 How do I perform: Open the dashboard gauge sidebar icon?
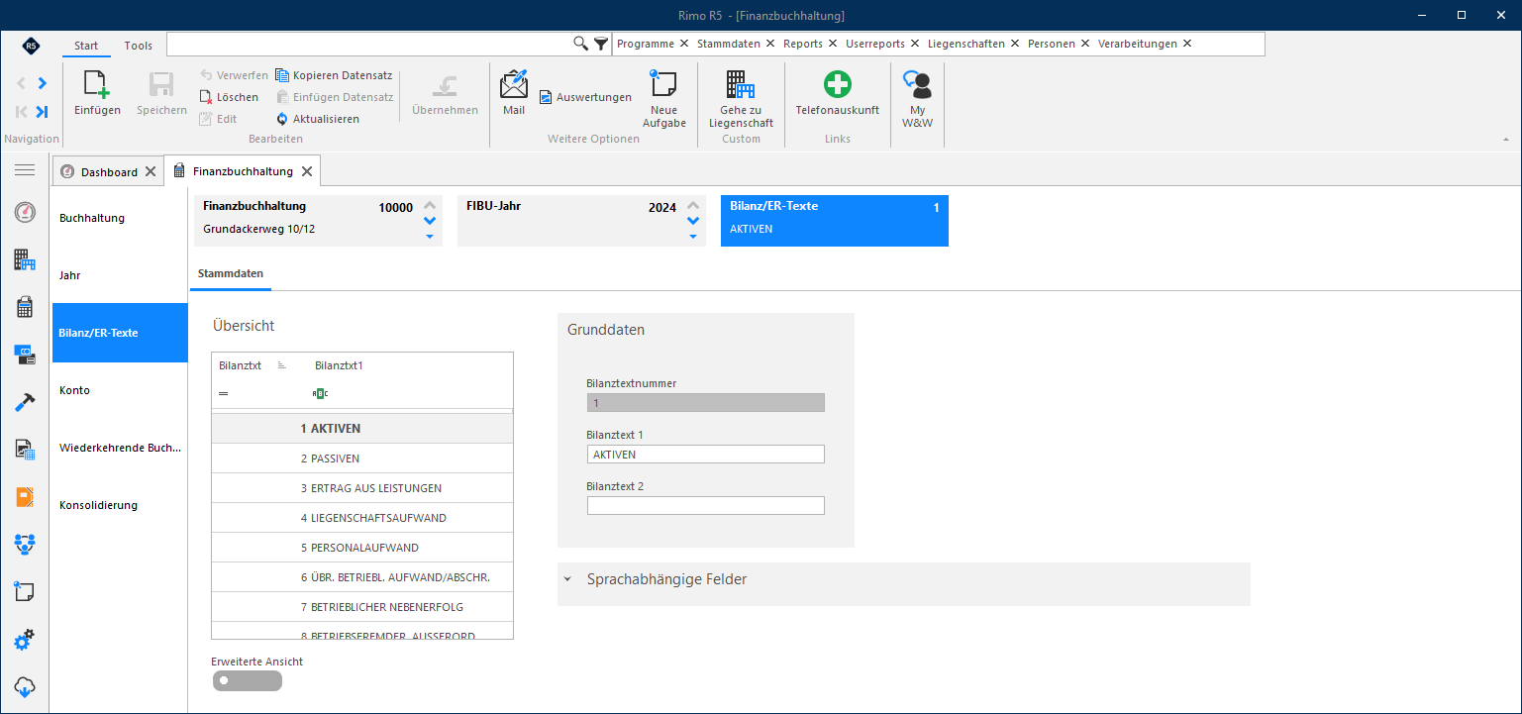click(25, 212)
